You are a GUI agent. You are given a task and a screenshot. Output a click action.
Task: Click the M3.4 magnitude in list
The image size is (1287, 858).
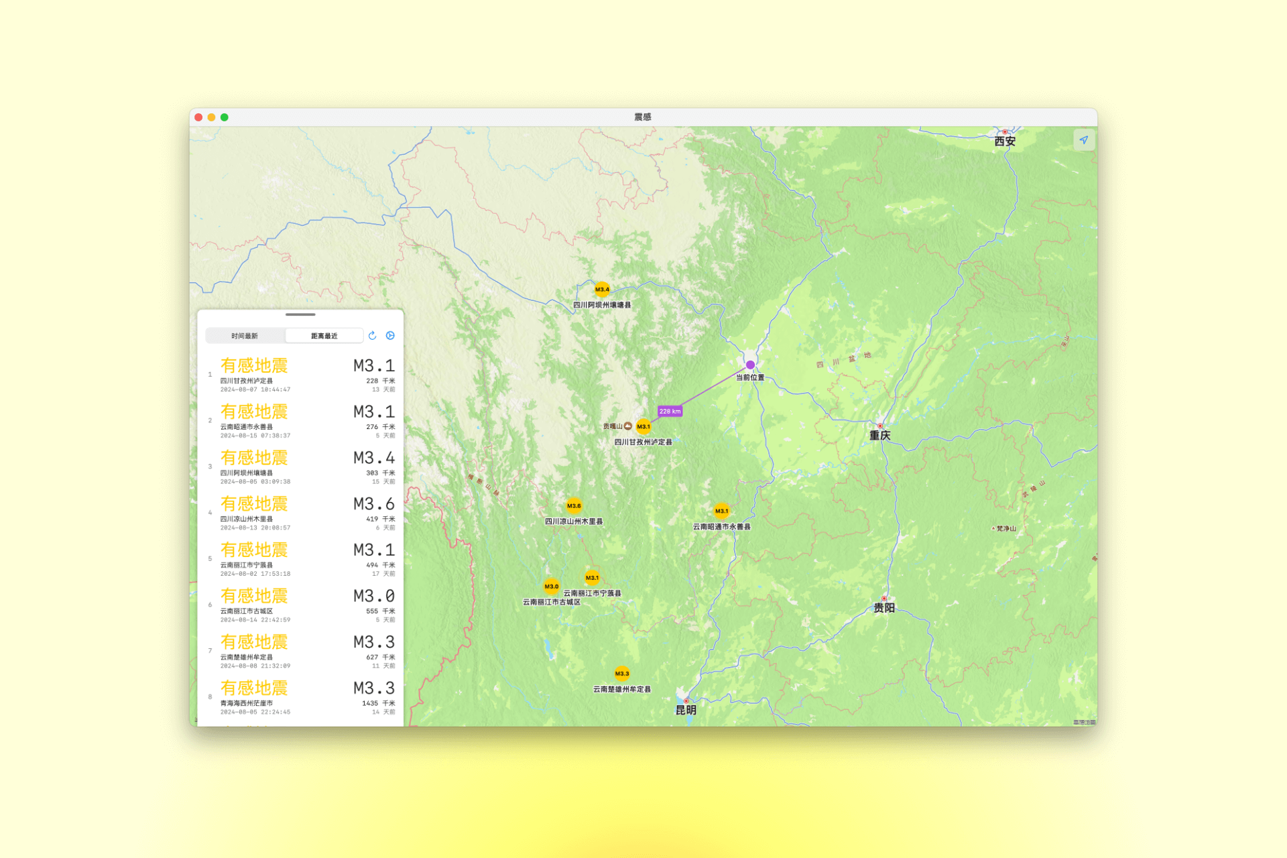(x=374, y=458)
